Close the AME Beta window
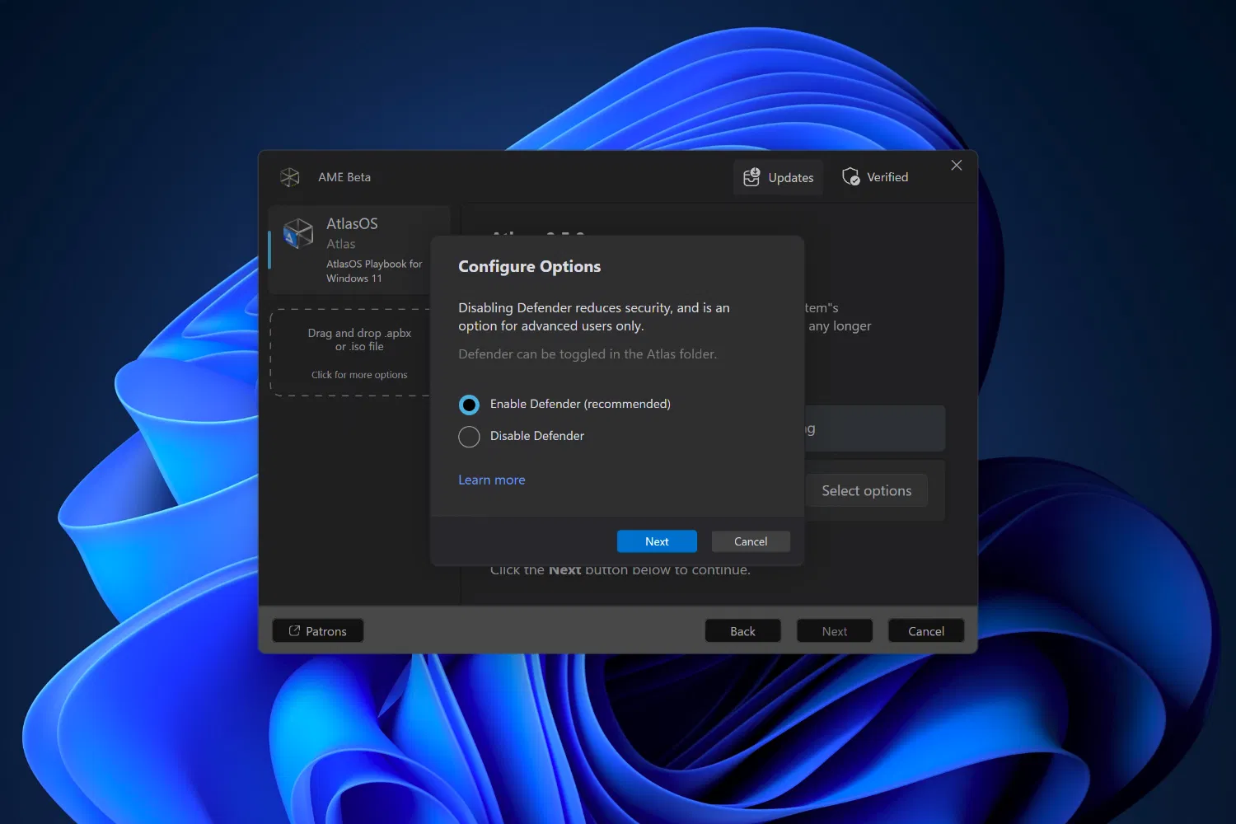Viewport: 1236px width, 824px height. (956, 166)
